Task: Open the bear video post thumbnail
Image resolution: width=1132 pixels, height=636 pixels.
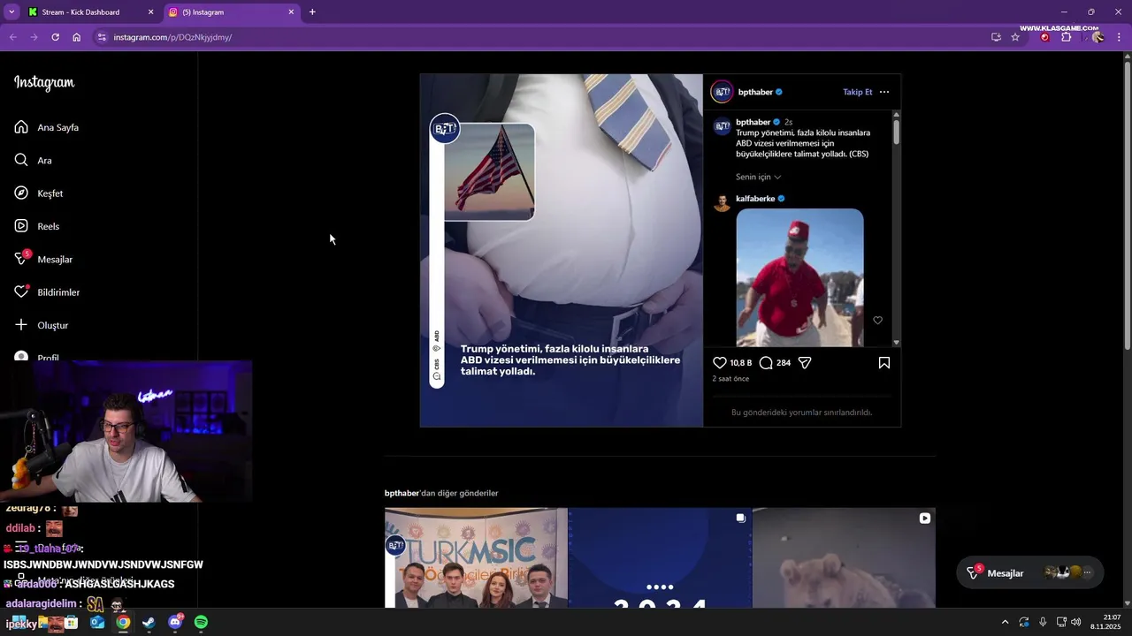Action: pyautogui.click(x=844, y=557)
